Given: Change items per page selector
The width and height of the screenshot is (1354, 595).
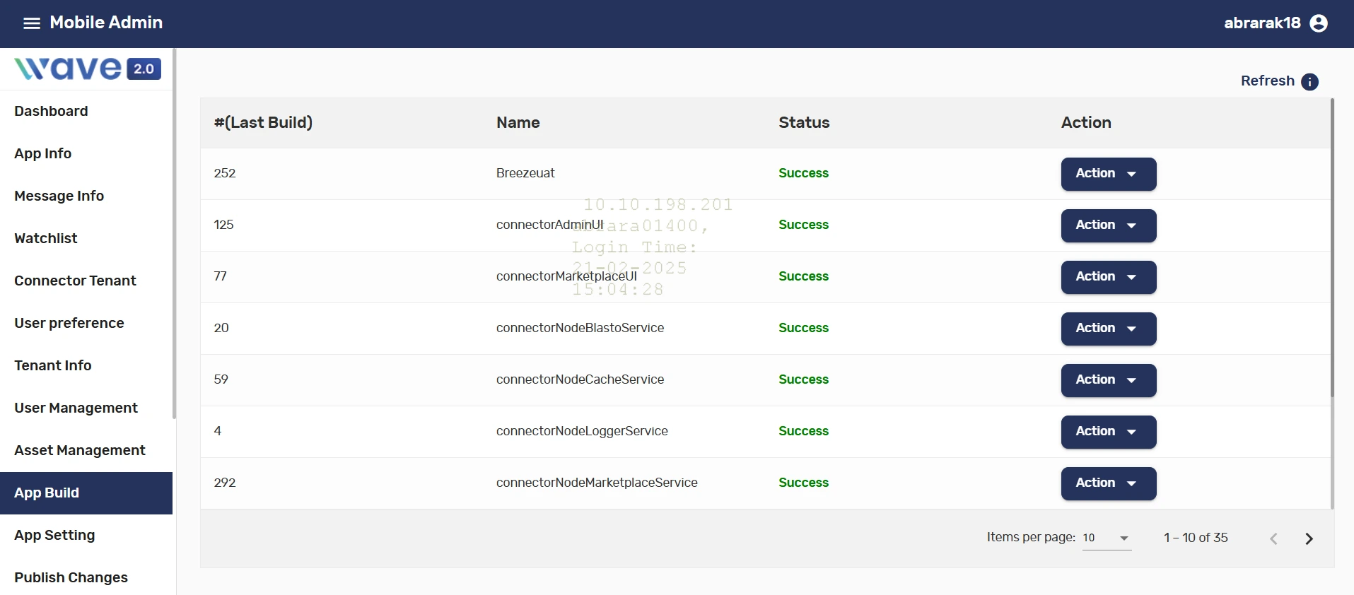Looking at the screenshot, I should [1107, 538].
